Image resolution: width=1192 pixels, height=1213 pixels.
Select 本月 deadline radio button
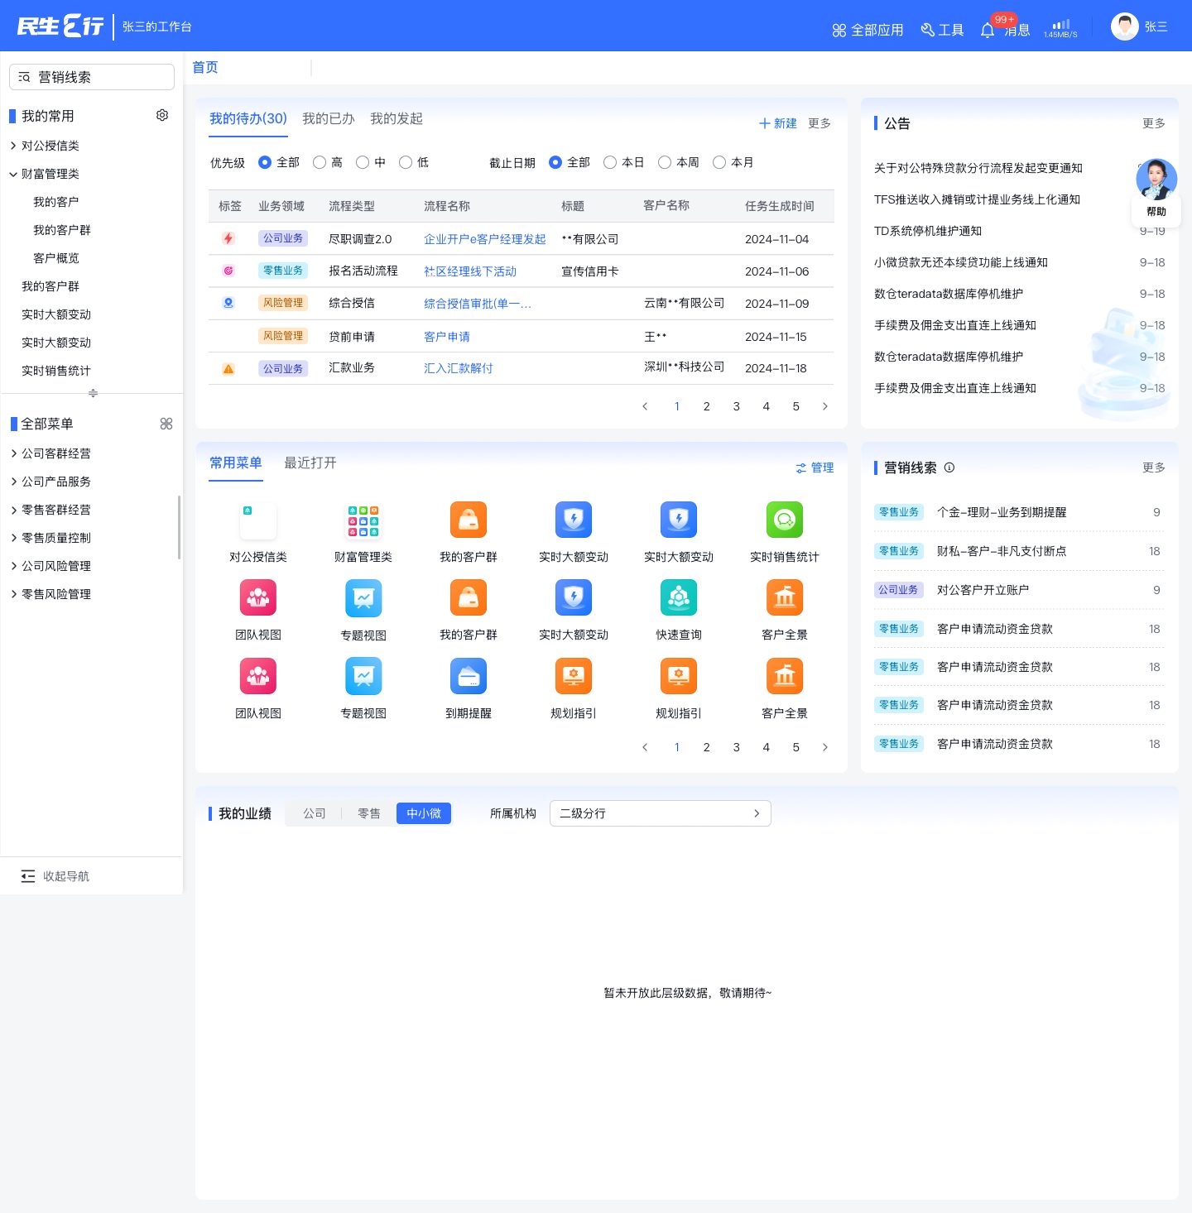pyautogui.click(x=719, y=163)
